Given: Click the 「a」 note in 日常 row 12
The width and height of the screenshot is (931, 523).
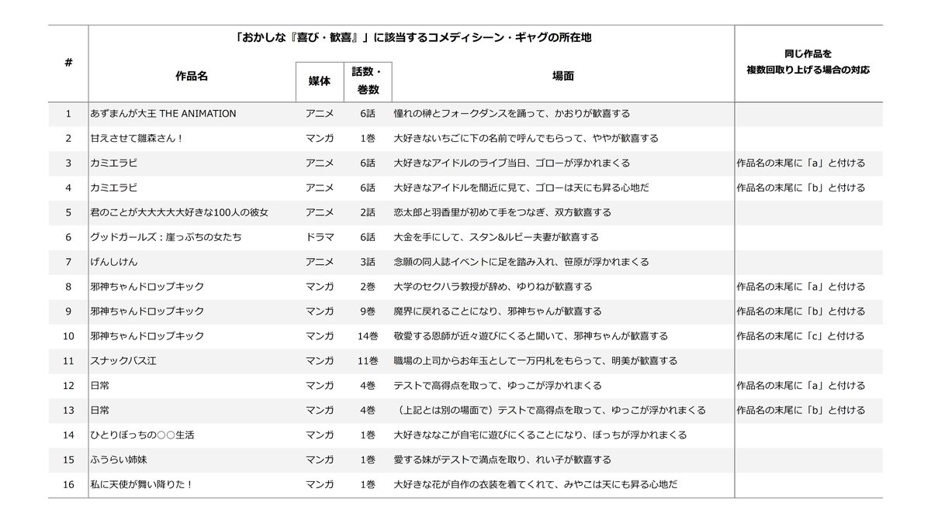Looking at the screenshot, I should (801, 386).
